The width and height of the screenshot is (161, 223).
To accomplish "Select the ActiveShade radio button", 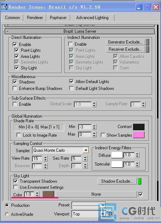I will (x=7, y=214).
